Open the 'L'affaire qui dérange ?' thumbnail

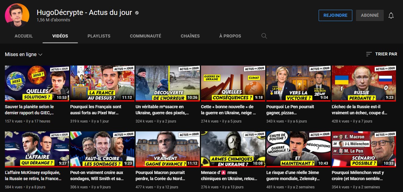(x=37, y=149)
